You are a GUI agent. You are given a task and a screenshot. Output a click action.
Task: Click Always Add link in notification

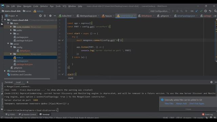181,104
